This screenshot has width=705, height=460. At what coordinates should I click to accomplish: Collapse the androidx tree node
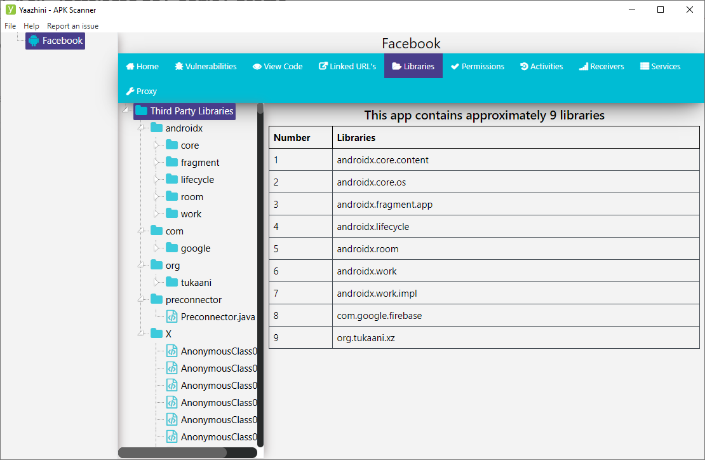click(141, 128)
